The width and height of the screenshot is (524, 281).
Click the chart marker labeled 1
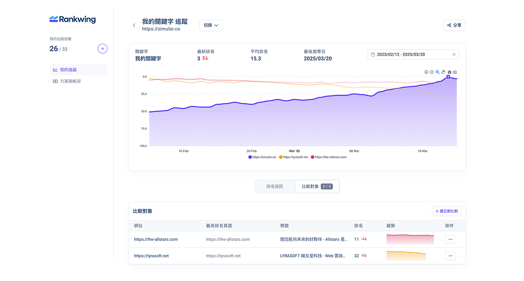click(x=448, y=77)
